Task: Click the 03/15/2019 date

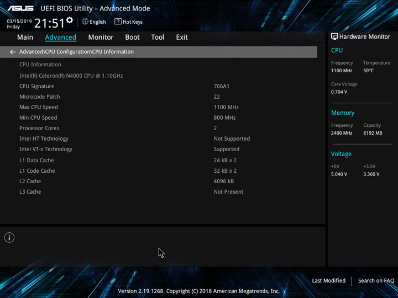Action: pos(19,21)
